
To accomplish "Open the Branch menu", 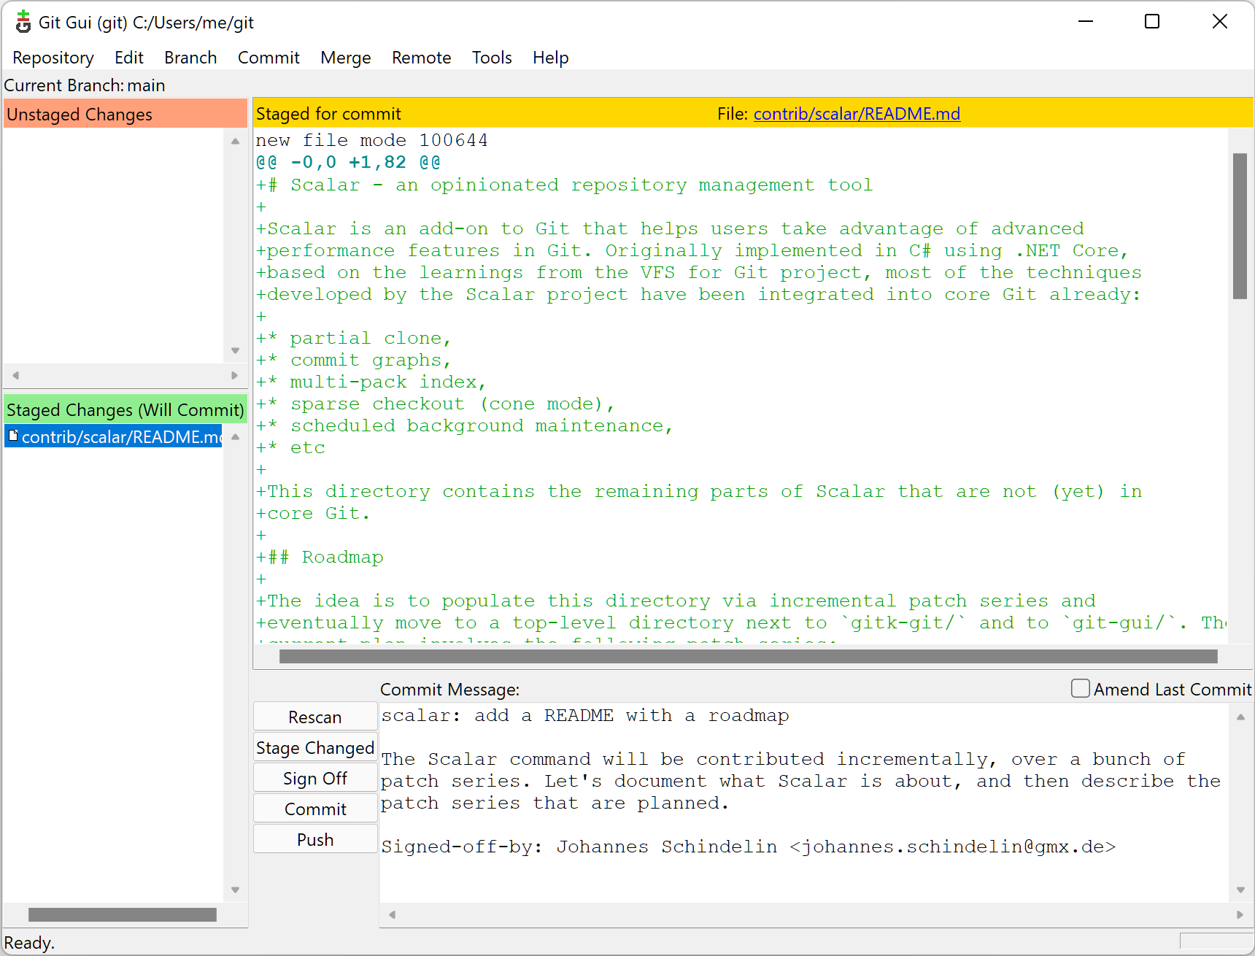I will click(190, 58).
